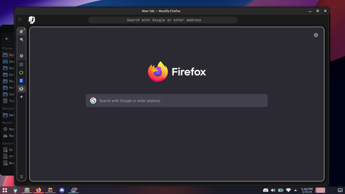Viewport: 345px width, 194px height.
Task: Open Network in the file manager sidebar
Action: coord(9,115)
